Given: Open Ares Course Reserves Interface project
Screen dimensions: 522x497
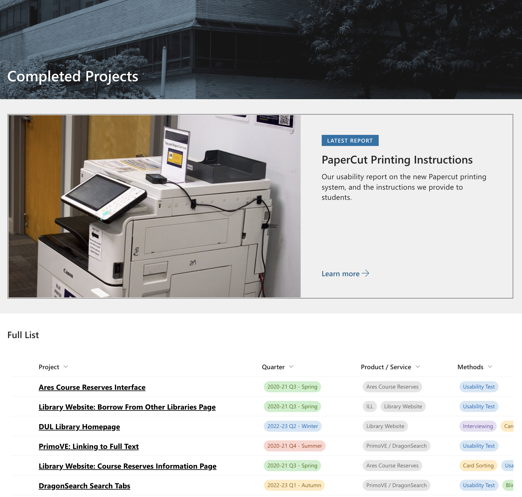Looking at the screenshot, I should click(x=92, y=387).
